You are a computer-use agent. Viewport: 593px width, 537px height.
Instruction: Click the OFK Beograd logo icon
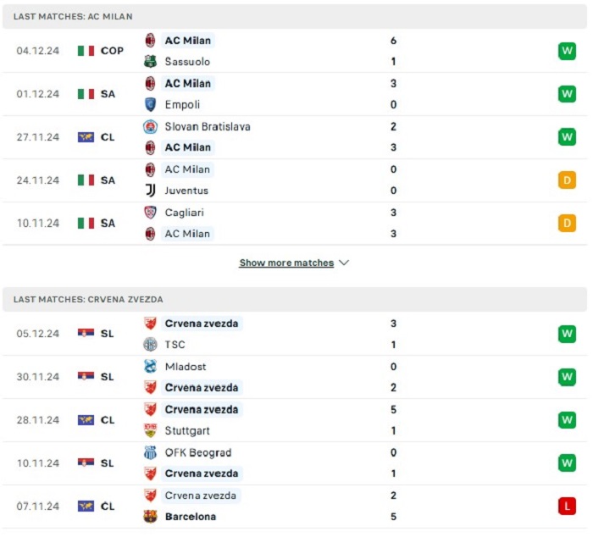click(x=150, y=452)
